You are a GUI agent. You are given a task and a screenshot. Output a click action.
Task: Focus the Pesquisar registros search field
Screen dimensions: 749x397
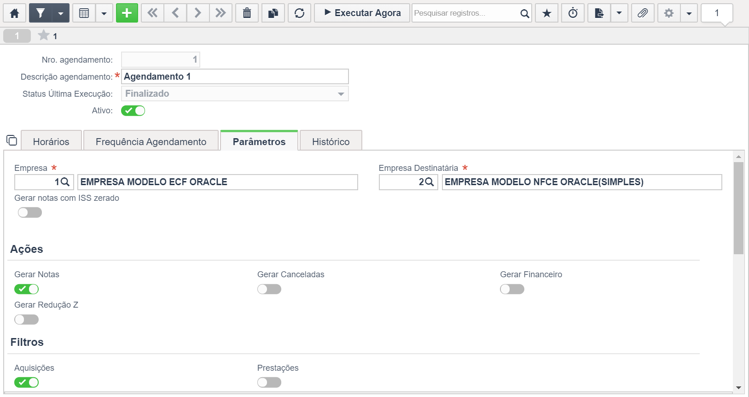(x=465, y=13)
